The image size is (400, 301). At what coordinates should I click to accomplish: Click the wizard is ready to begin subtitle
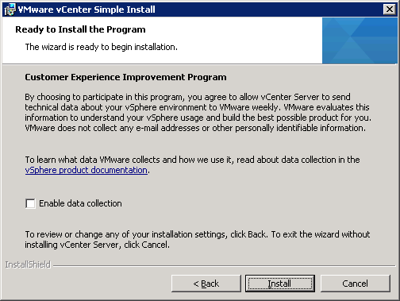[x=102, y=47]
